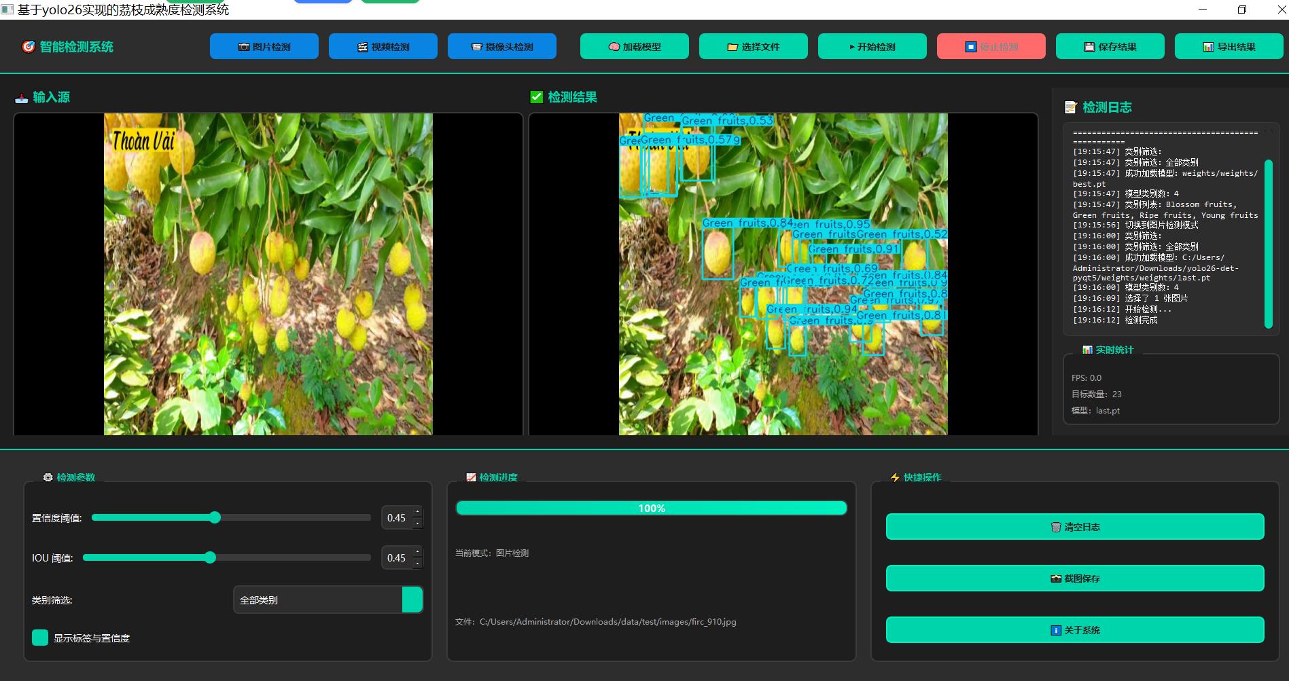Screen dimensions: 1289x681
Task: Save results via the 保存结果 button
Action: [1110, 47]
